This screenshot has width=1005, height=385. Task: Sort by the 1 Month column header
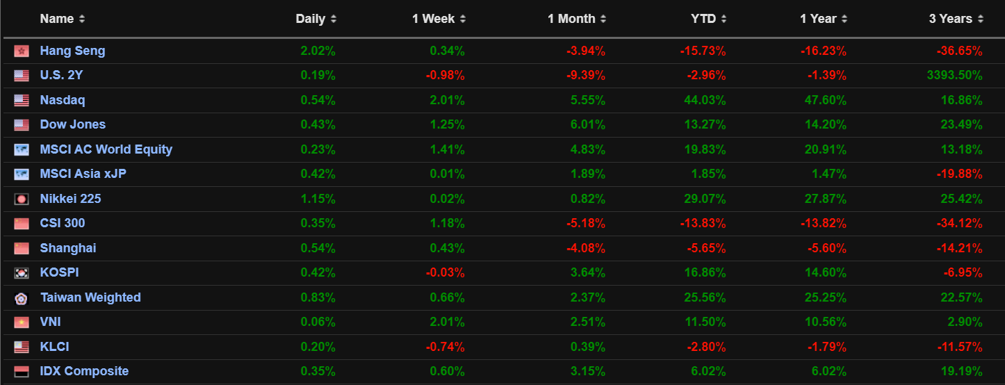[x=603, y=19]
